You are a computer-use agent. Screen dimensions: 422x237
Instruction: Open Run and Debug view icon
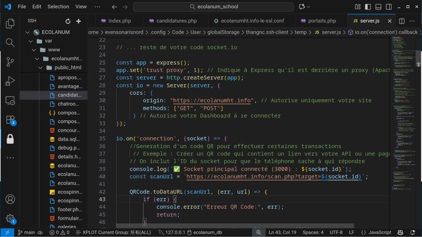point(10,81)
